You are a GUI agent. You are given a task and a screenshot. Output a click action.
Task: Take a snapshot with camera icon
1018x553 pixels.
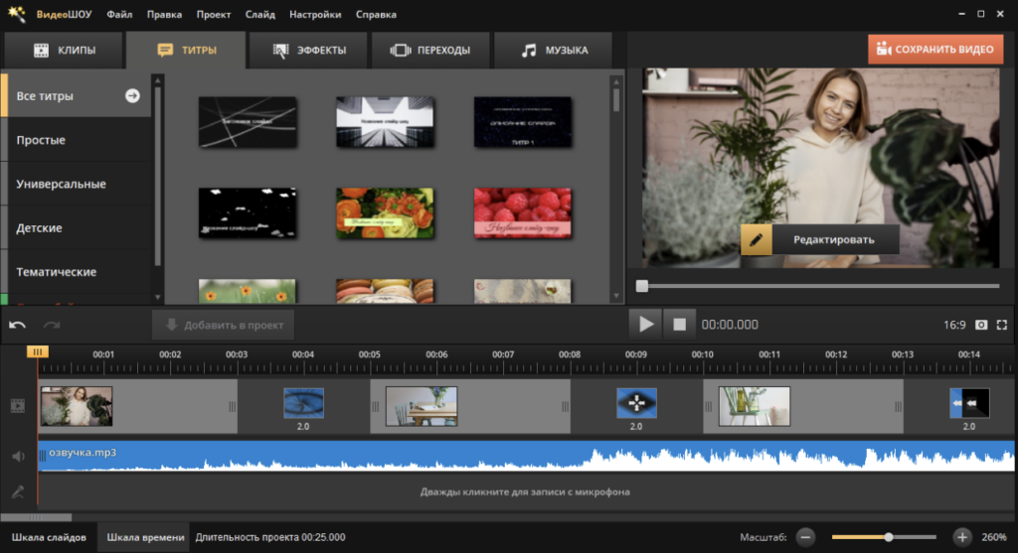point(981,325)
